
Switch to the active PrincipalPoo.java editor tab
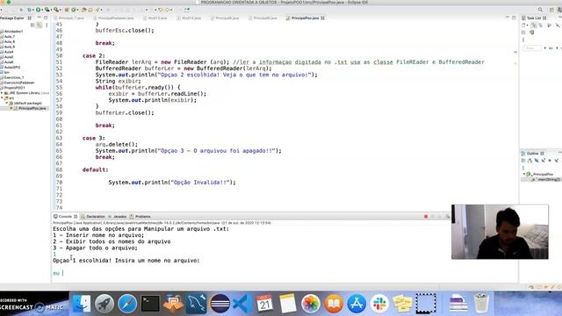pos(305,18)
